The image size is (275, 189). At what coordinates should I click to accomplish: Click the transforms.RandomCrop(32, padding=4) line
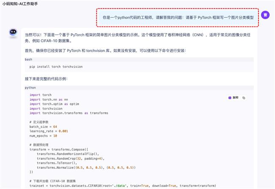(71, 159)
